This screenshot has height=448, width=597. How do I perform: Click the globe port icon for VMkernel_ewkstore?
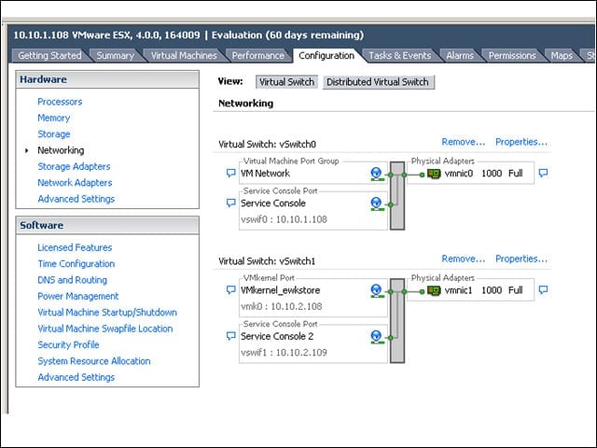[376, 291]
